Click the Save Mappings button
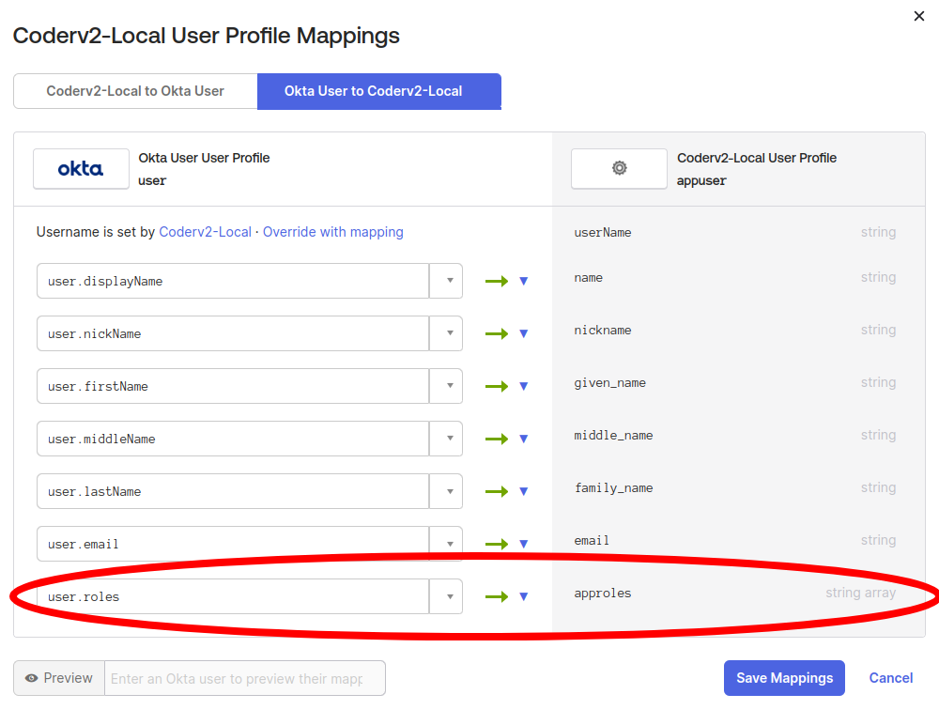This screenshot has width=939, height=725. (x=784, y=678)
